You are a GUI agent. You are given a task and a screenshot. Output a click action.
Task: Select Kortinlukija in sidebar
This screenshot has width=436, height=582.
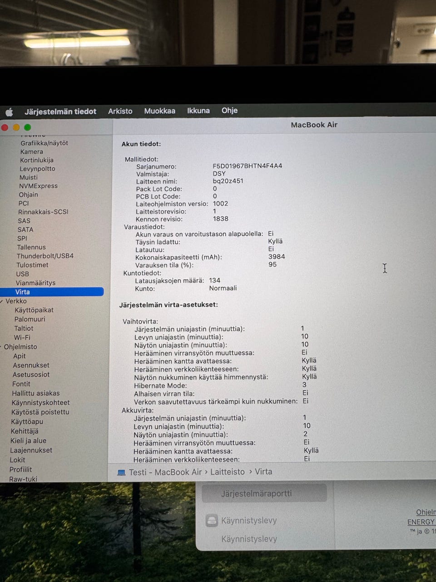click(37, 160)
